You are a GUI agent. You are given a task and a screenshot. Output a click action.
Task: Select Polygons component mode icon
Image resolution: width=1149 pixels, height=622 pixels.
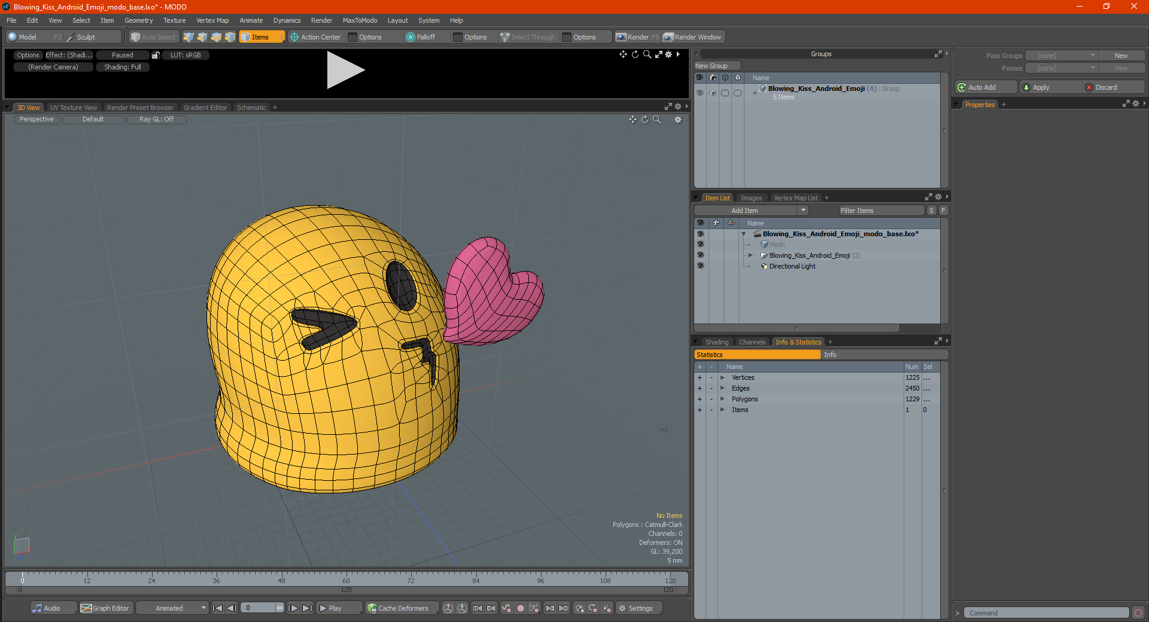tap(216, 37)
